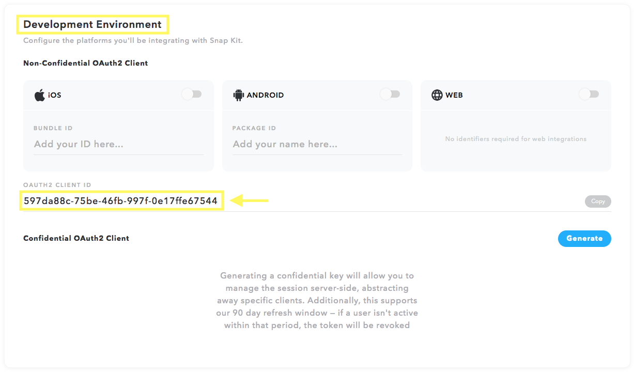Generate a confidential OAuth2 client key

pos(584,238)
